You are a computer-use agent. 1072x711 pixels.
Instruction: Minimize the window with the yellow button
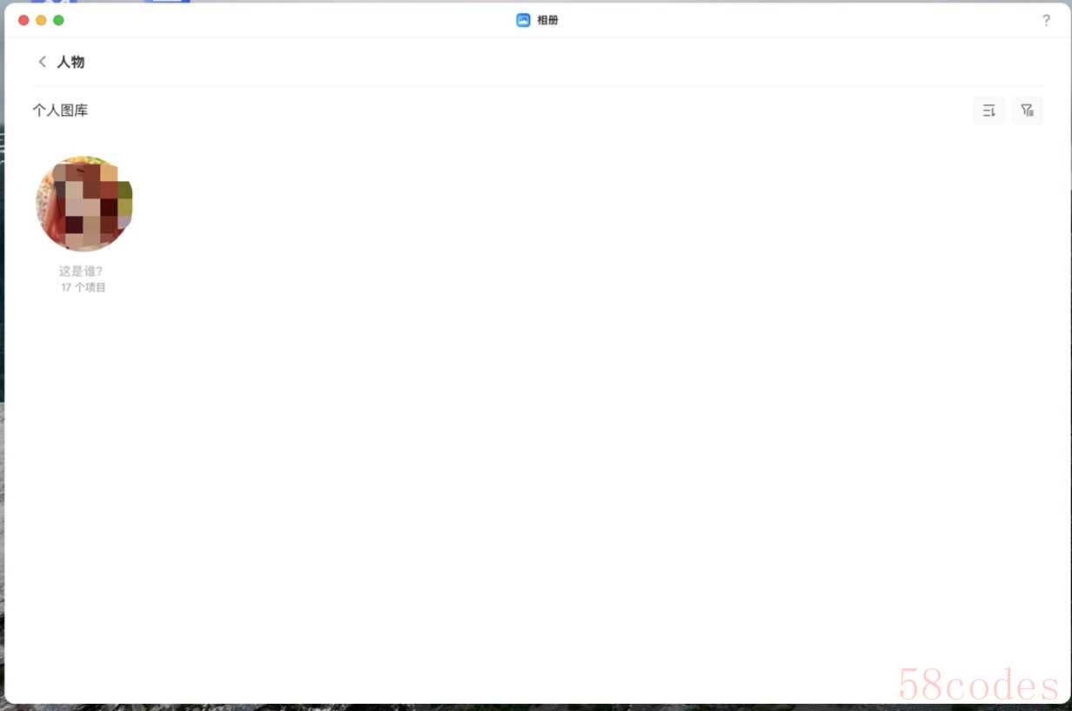coord(41,20)
